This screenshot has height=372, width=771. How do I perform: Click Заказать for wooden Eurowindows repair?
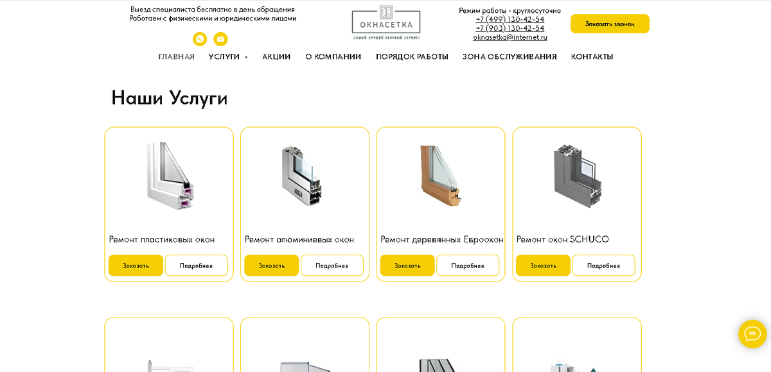[407, 266]
